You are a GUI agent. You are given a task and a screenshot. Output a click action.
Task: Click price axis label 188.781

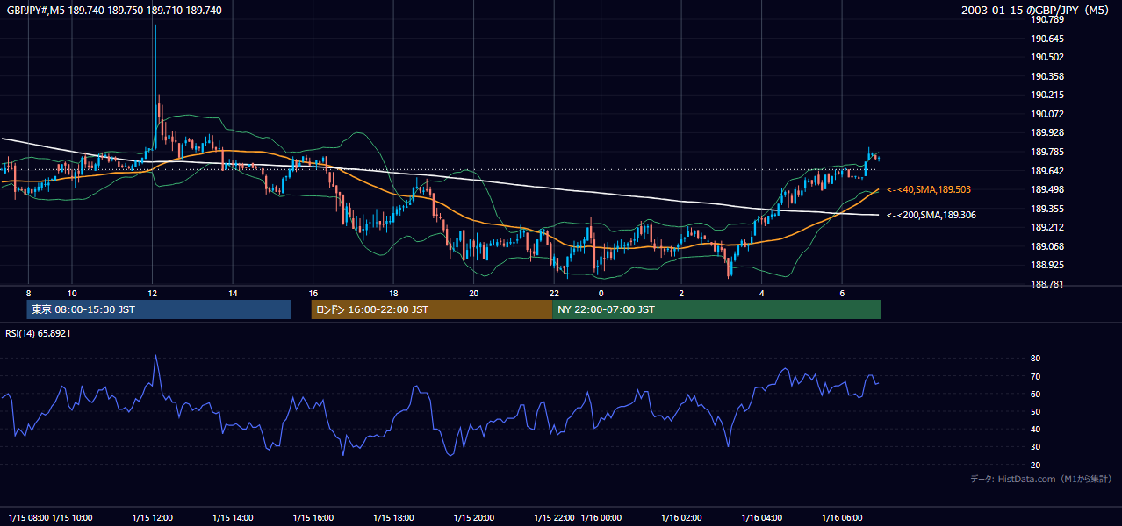click(1048, 284)
